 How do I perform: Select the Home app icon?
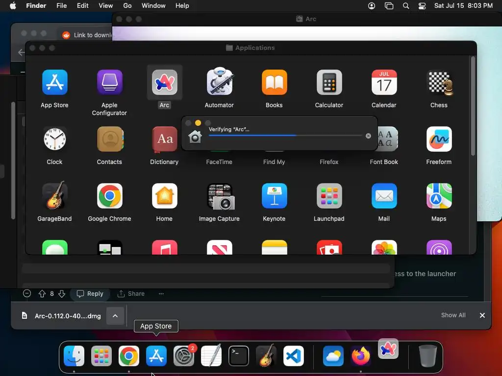165,196
